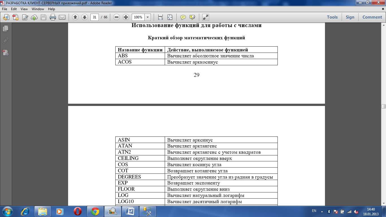Show hidden tray icons arrow
Image resolution: width=386 pixels, height=217 pixels.
322,211
